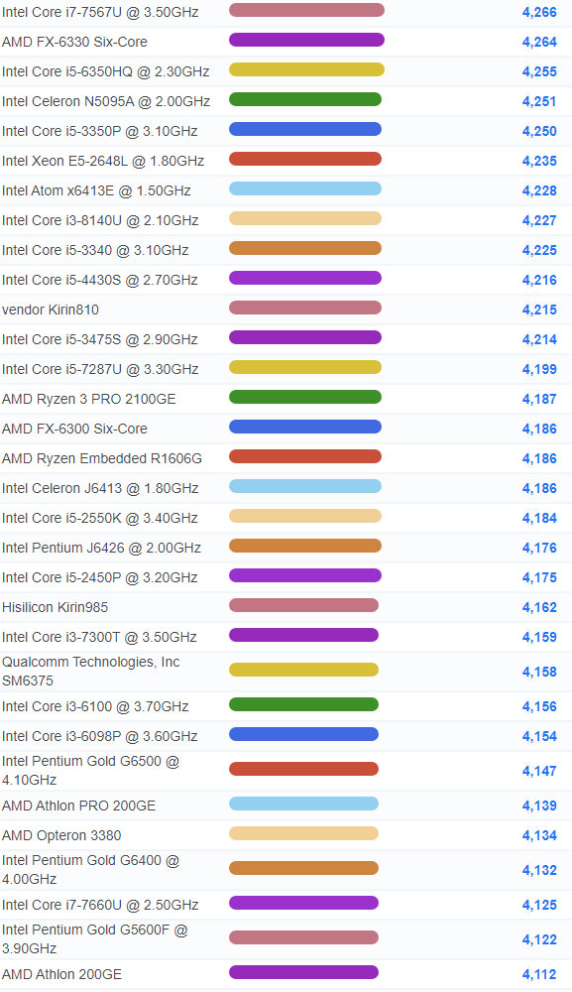Image resolution: width=572 pixels, height=992 pixels.
Task: Click 4,186 score in AMD FX-6300 row
Action: pyautogui.click(x=539, y=429)
